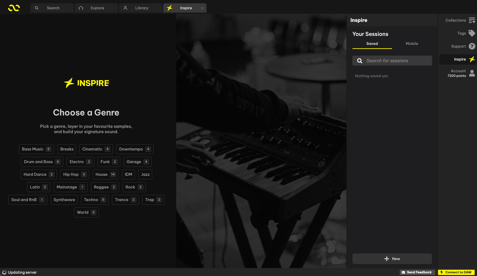This screenshot has width=477, height=276.
Task: Click Connect to DAW button
Action: point(456,272)
